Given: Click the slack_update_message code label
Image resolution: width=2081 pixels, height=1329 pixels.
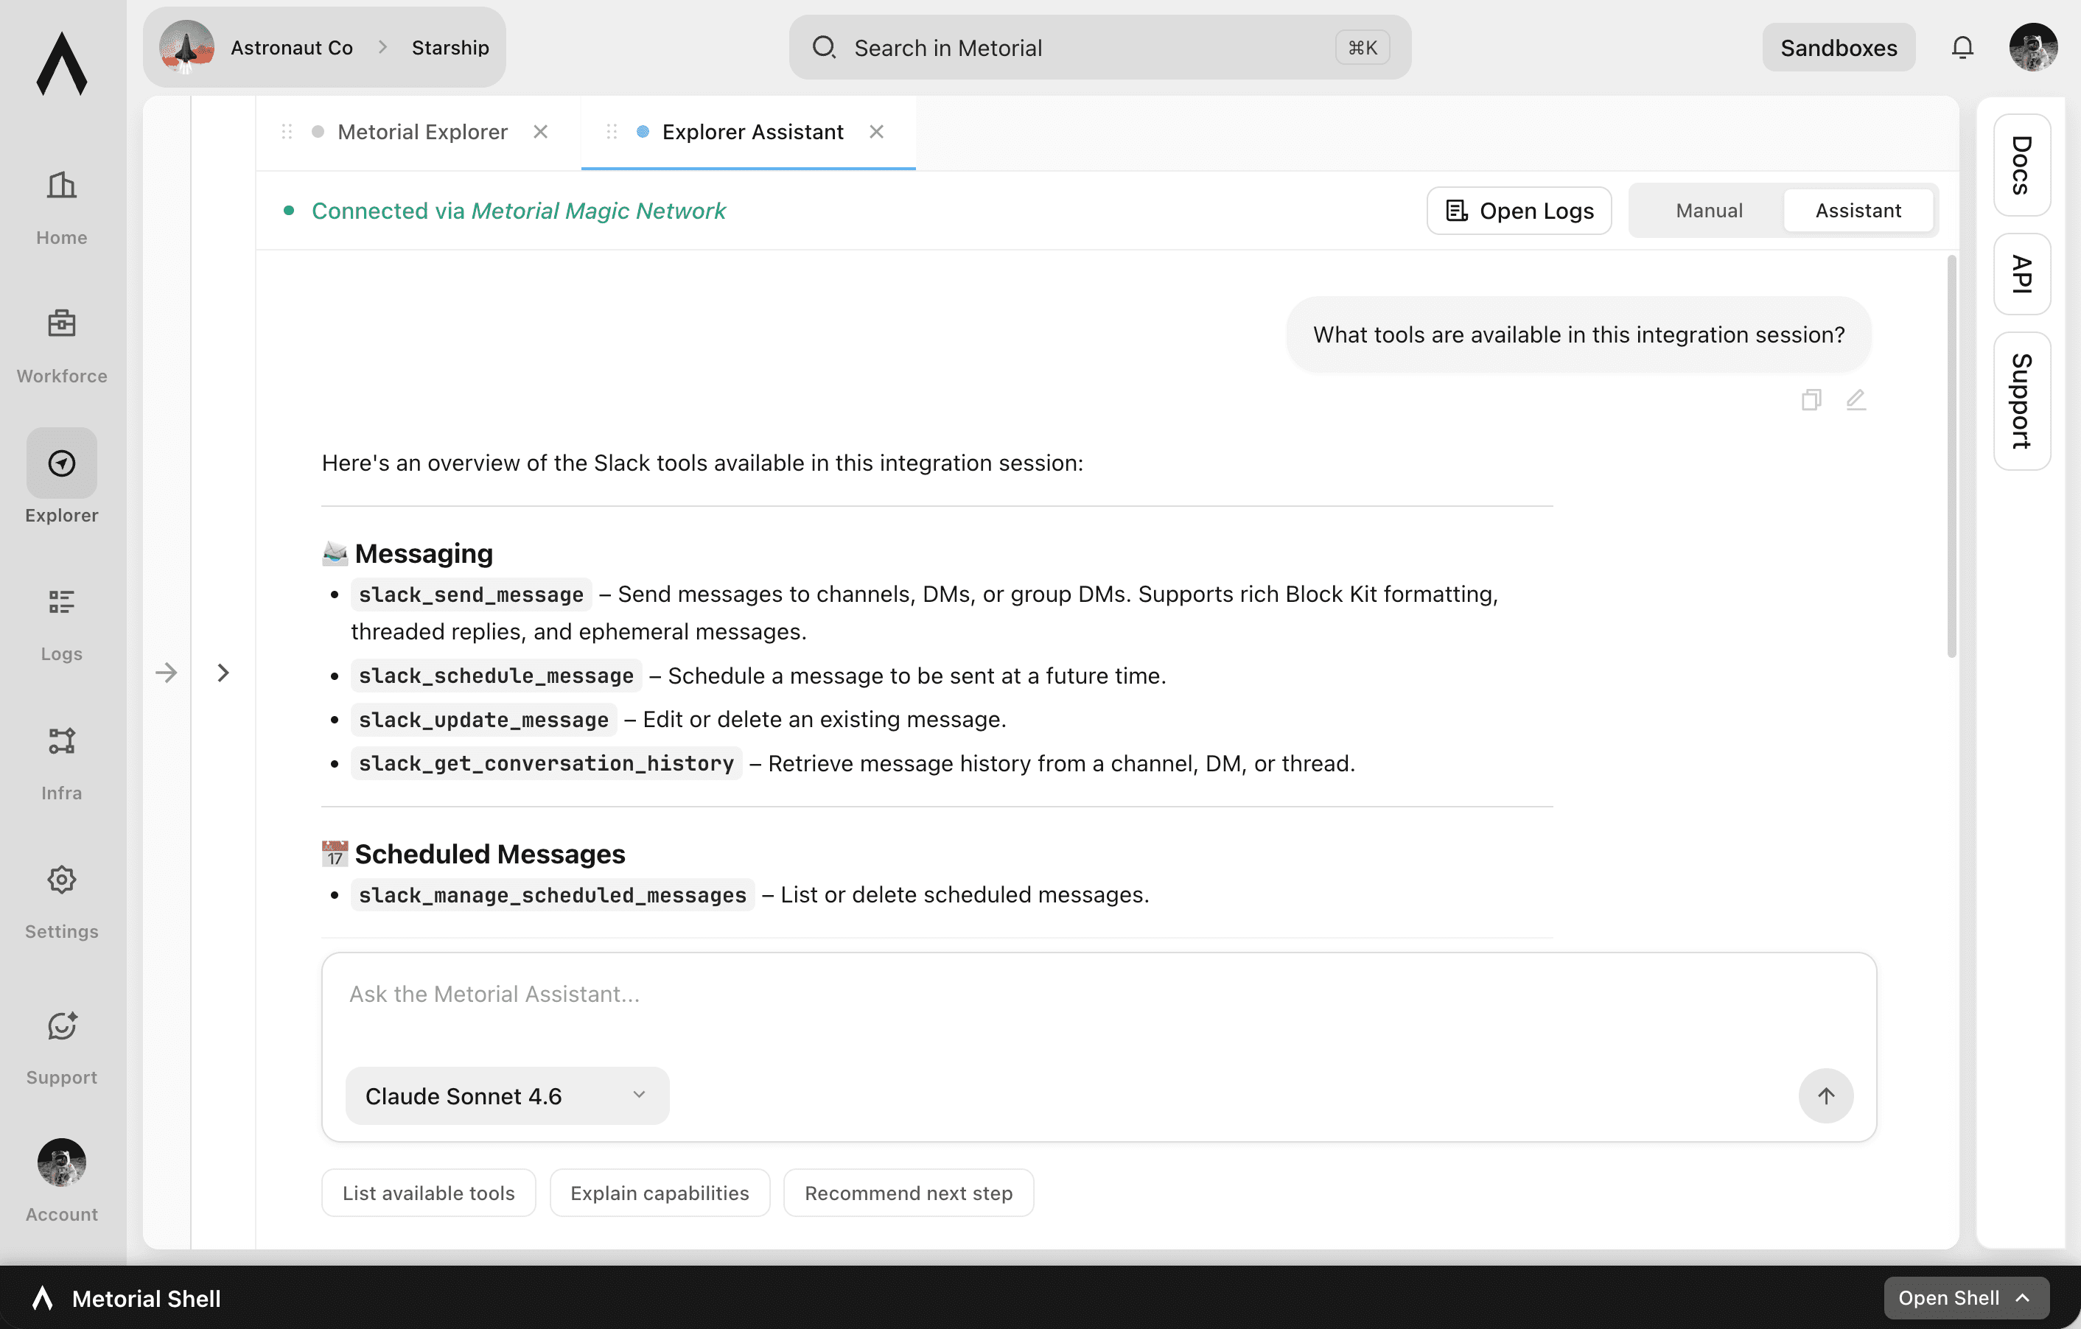Looking at the screenshot, I should tap(483, 720).
